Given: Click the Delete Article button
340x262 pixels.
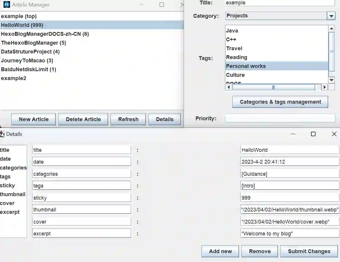Looking at the screenshot, I should (x=83, y=119).
